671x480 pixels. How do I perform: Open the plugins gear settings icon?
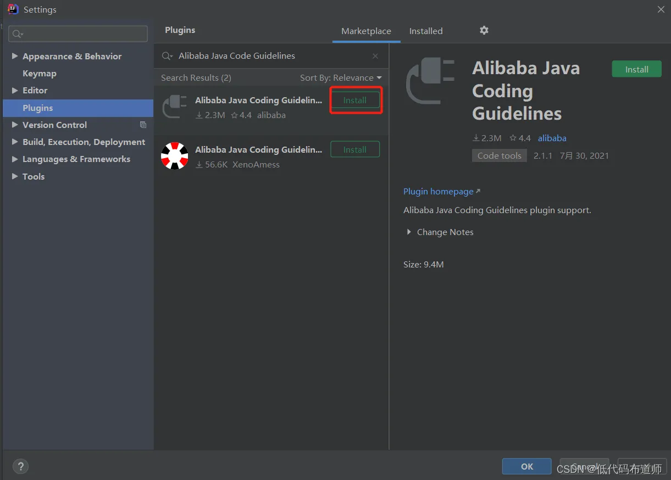click(484, 30)
